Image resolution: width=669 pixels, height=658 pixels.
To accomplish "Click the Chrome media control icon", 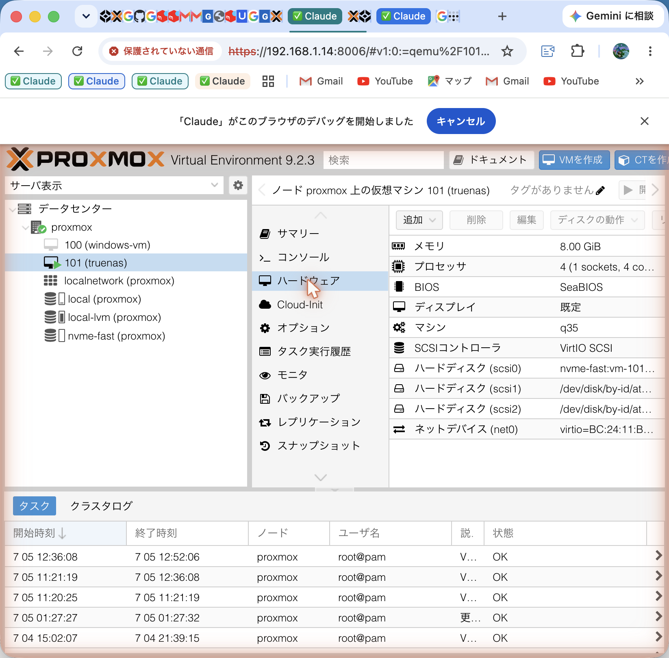I will click(548, 51).
